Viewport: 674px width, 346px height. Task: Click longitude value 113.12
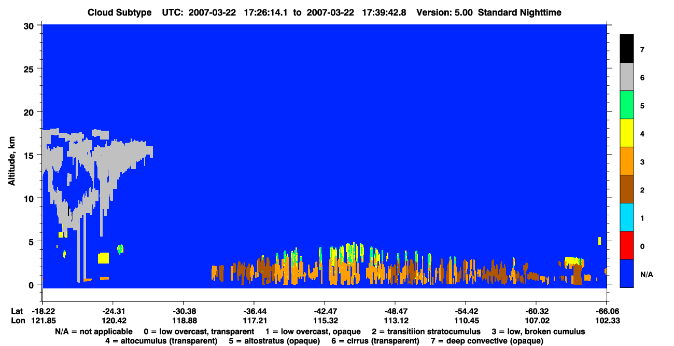[x=395, y=321]
